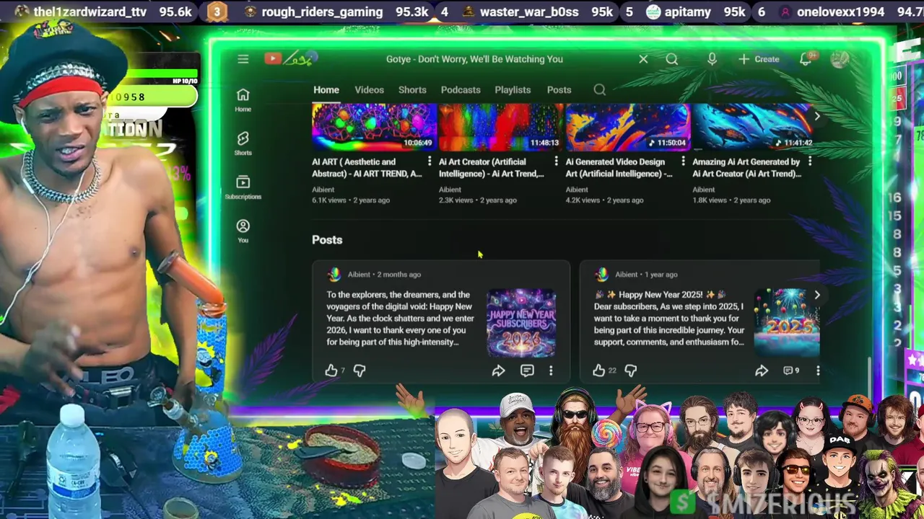The image size is (924, 519).
Task: Select the channel Home tab
Action: 326,90
